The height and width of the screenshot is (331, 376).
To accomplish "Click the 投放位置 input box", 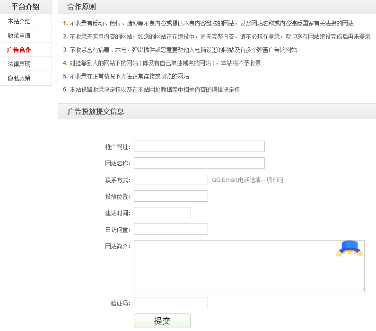I will click(x=171, y=196).
